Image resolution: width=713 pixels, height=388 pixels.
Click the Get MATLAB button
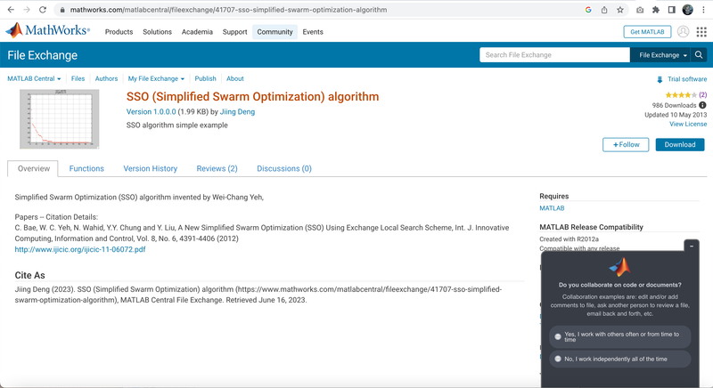click(647, 32)
